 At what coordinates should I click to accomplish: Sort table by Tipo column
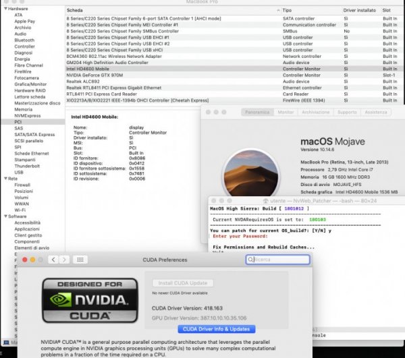[310, 10]
